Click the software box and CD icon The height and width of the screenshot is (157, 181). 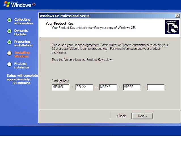pos(172,27)
